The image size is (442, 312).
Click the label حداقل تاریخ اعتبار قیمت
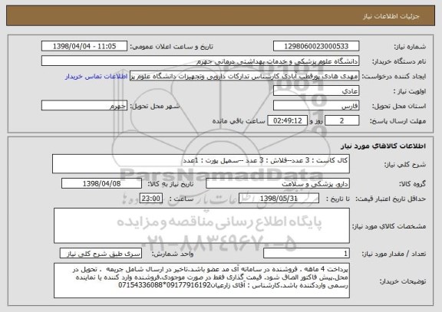[391, 199]
